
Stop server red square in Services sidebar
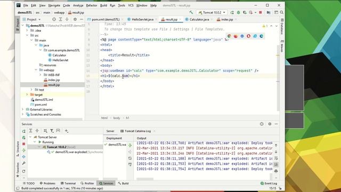click(23, 144)
